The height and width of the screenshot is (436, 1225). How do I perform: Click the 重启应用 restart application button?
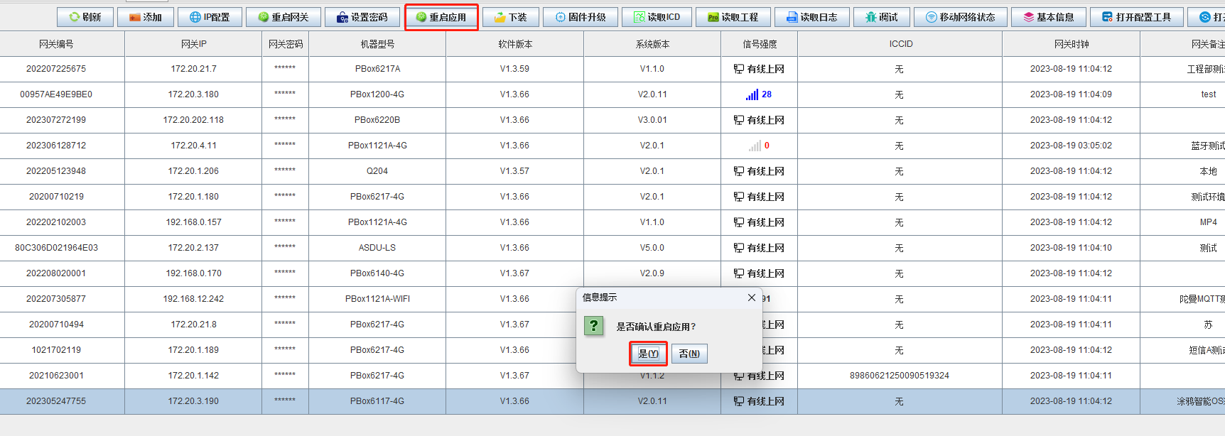(441, 17)
